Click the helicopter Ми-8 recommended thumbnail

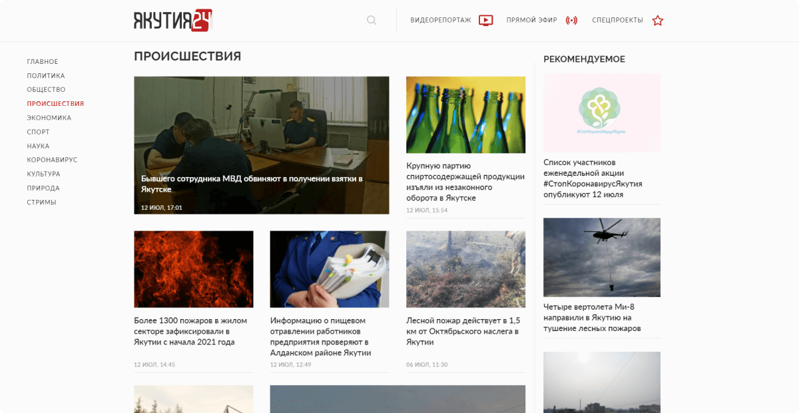(x=602, y=257)
